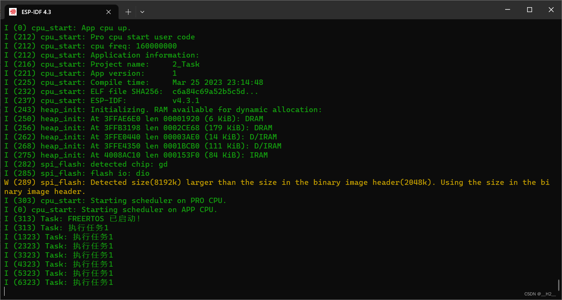Select the ESP-IDF 4.3 tab
Image resolution: width=562 pixels, height=300 pixels.
tap(61, 12)
